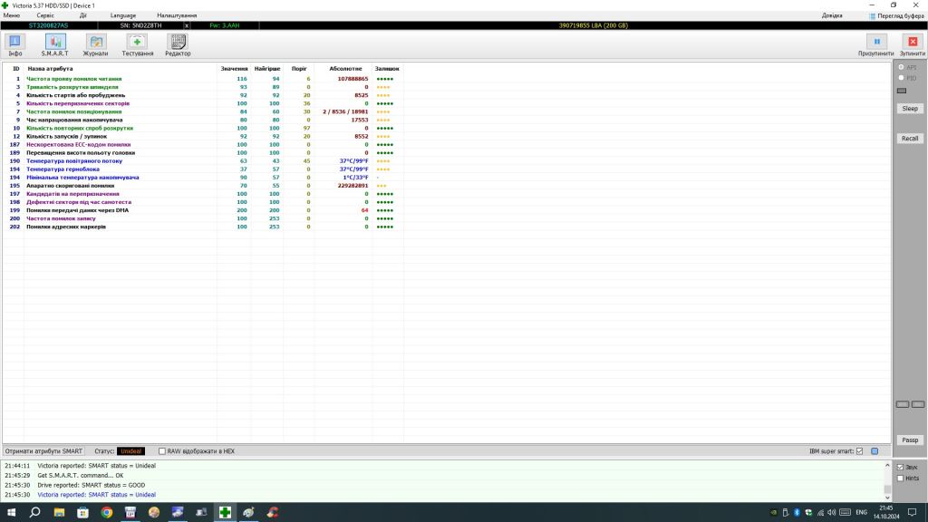Open taskbar search magnifier
Viewport: 928px width, 522px height.
[x=35, y=512]
